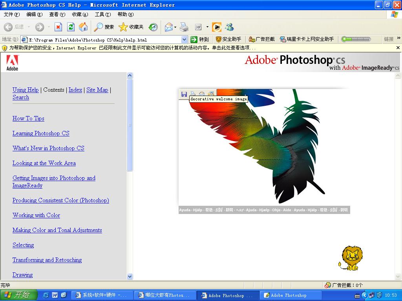This screenshot has height=301, width=402.
Task: Click the print icon on image toolbar
Action: coord(193,94)
